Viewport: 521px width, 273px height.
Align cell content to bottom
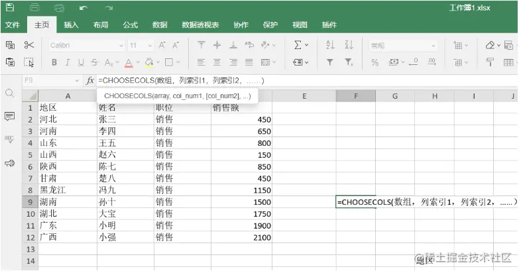233,45
